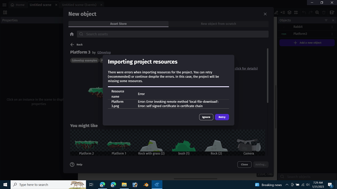The image size is (337, 189).
Task: Close the Untitled scene tab
Action: pyautogui.click(x=56, y=5)
